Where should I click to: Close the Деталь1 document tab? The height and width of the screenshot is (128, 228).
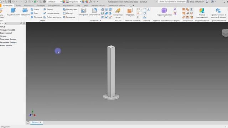40,122
